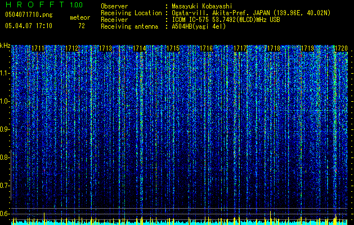The image size is (354, 225).
Task: Click antenna value A504HB(yagi 4el)
Action: (199, 26)
